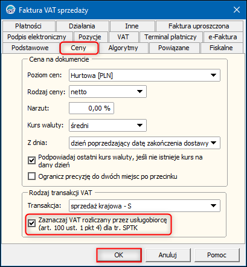Enable Ogranicz precyzję do dwóch miejsc
The width and height of the screenshot is (247, 267).
pyautogui.click(x=31, y=176)
